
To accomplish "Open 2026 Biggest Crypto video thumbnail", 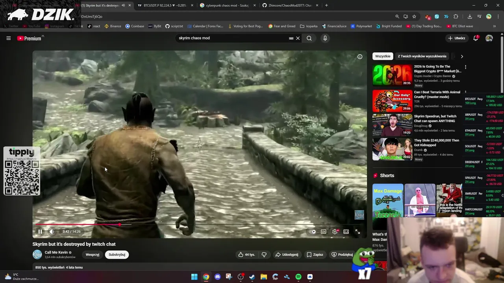I will (x=392, y=75).
